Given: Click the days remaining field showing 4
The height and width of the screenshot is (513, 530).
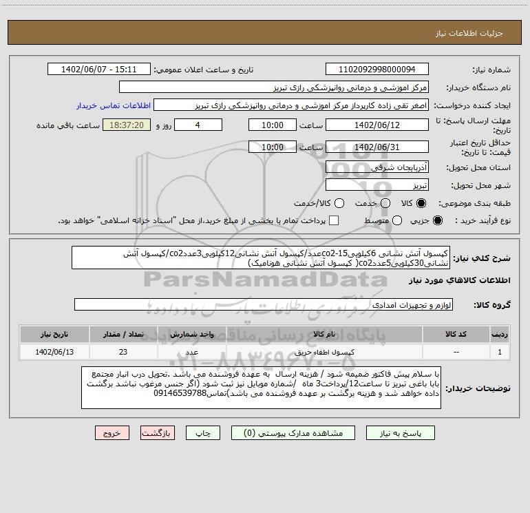Looking at the screenshot, I should pos(198,125).
